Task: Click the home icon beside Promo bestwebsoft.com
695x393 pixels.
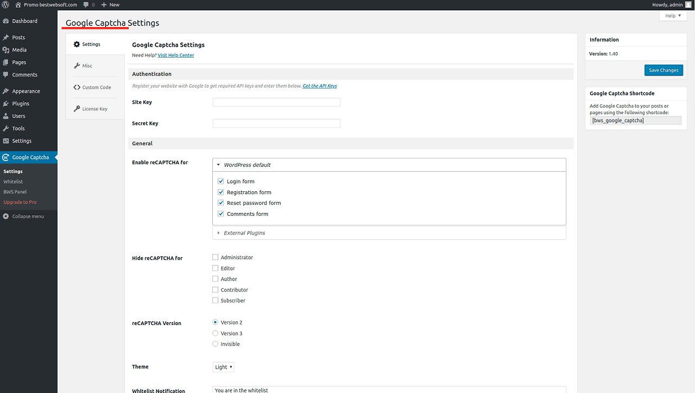Action: pyautogui.click(x=18, y=4)
